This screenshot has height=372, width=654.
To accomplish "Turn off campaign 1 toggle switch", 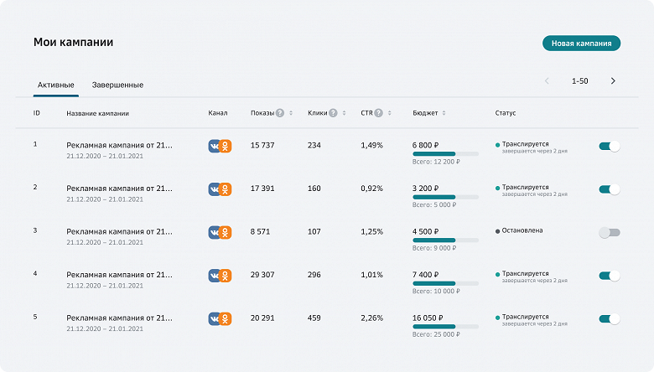I will [610, 146].
